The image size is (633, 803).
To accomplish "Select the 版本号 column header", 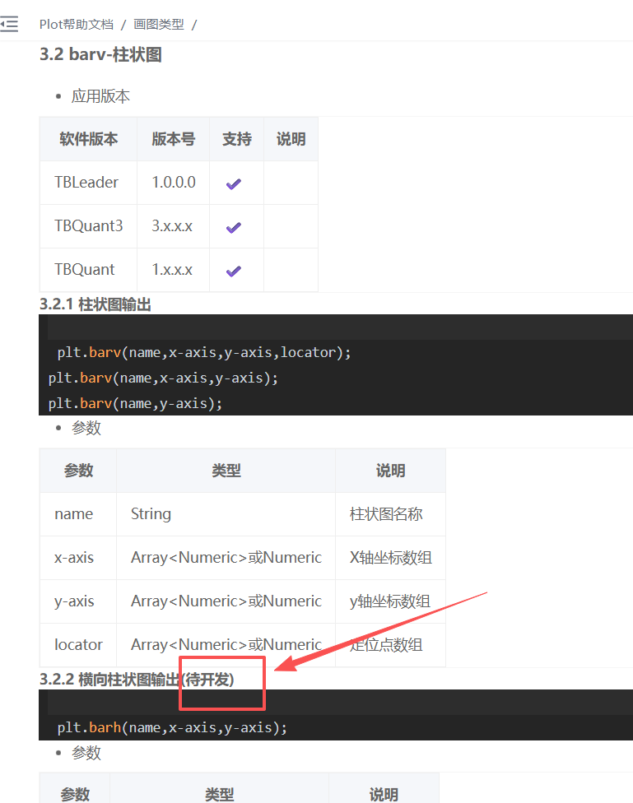I will point(173,139).
